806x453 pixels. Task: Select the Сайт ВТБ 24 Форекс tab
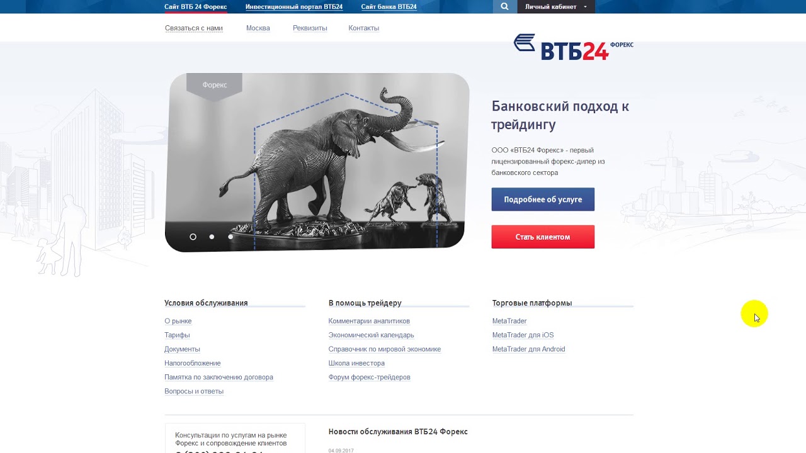196,7
